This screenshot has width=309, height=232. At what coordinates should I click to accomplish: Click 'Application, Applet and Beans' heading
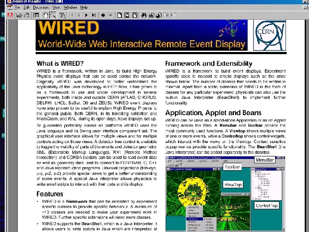[x=213, y=113]
